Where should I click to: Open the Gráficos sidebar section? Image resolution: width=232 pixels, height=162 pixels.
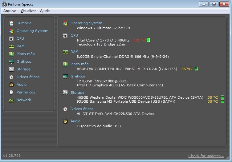tap(24, 61)
